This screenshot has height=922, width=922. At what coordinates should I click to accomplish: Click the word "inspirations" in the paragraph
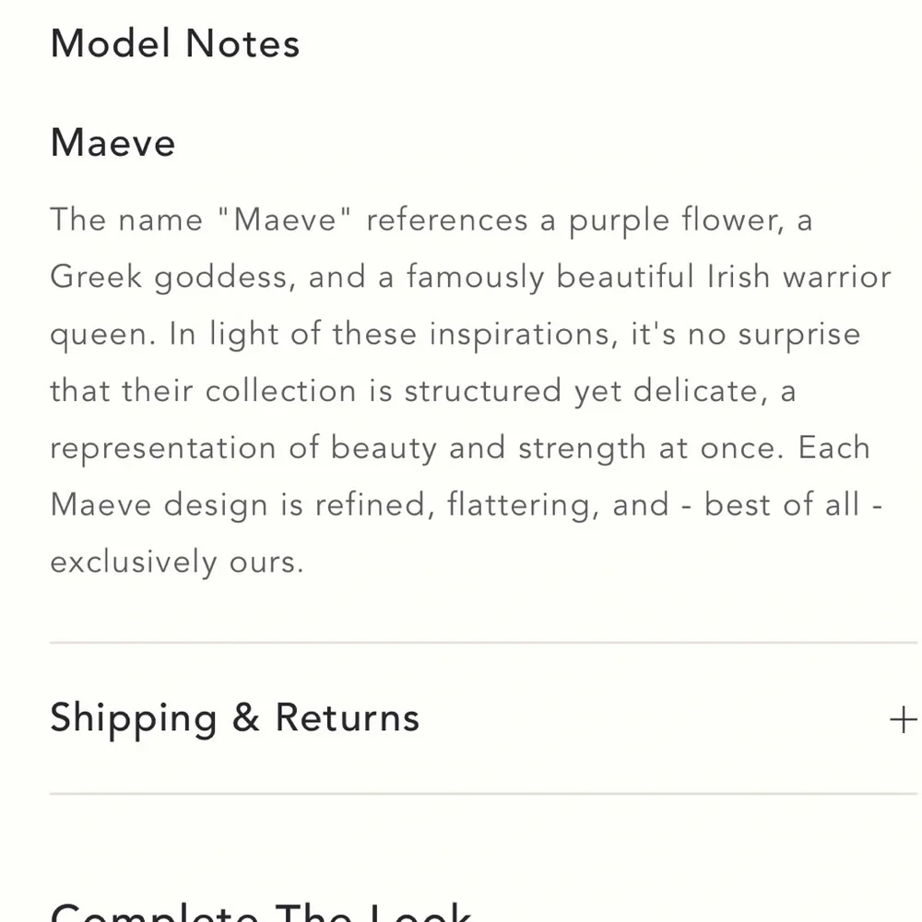[x=524, y=334]
